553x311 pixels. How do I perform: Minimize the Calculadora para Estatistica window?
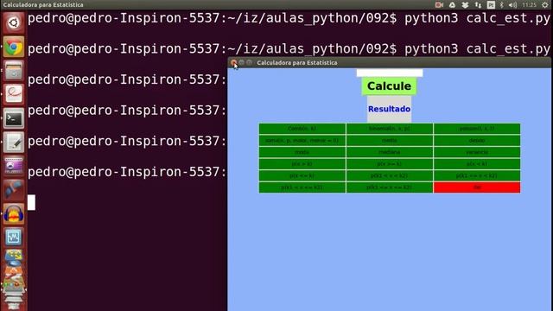pos(242,62)
